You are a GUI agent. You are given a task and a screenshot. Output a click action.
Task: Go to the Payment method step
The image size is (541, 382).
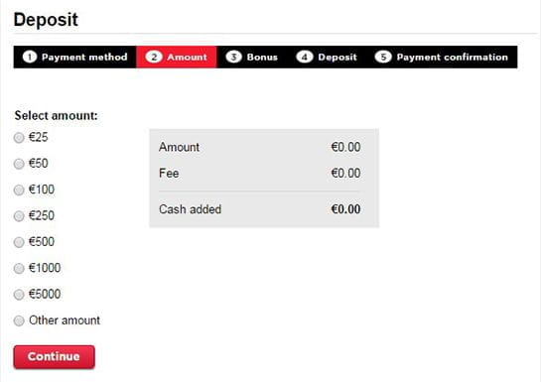tap(74, 57)
